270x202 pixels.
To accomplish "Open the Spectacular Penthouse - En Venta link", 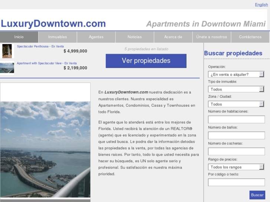I will pos(40,46).
